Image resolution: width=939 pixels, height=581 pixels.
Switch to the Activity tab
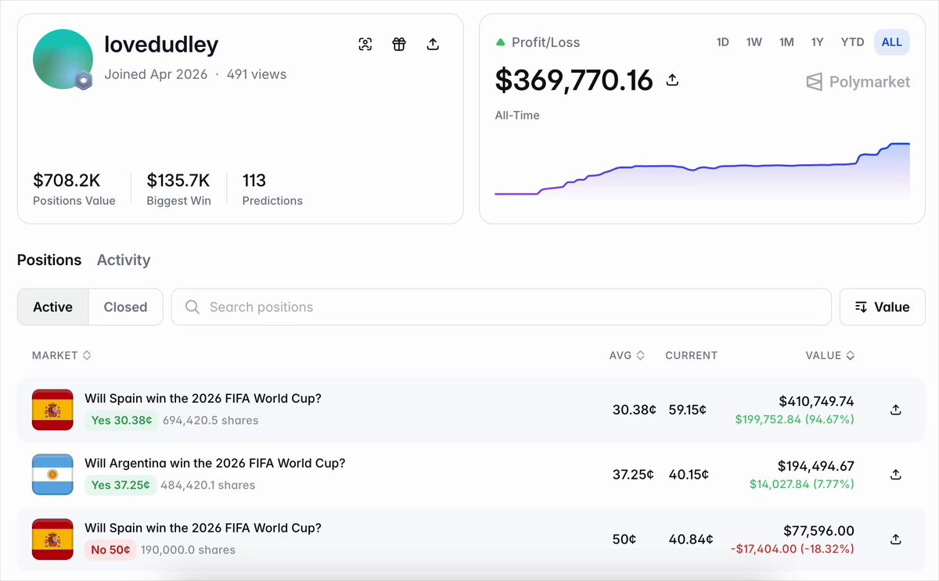point(124,260)
